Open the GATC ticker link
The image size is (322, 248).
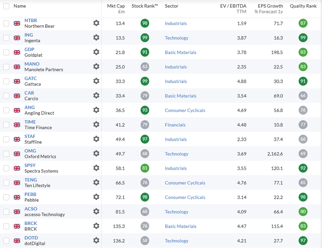[x=30, y=78]
